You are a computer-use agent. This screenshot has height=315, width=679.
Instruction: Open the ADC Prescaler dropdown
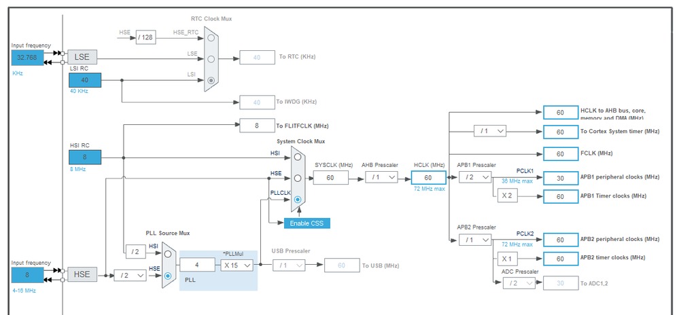click(519, 283)
